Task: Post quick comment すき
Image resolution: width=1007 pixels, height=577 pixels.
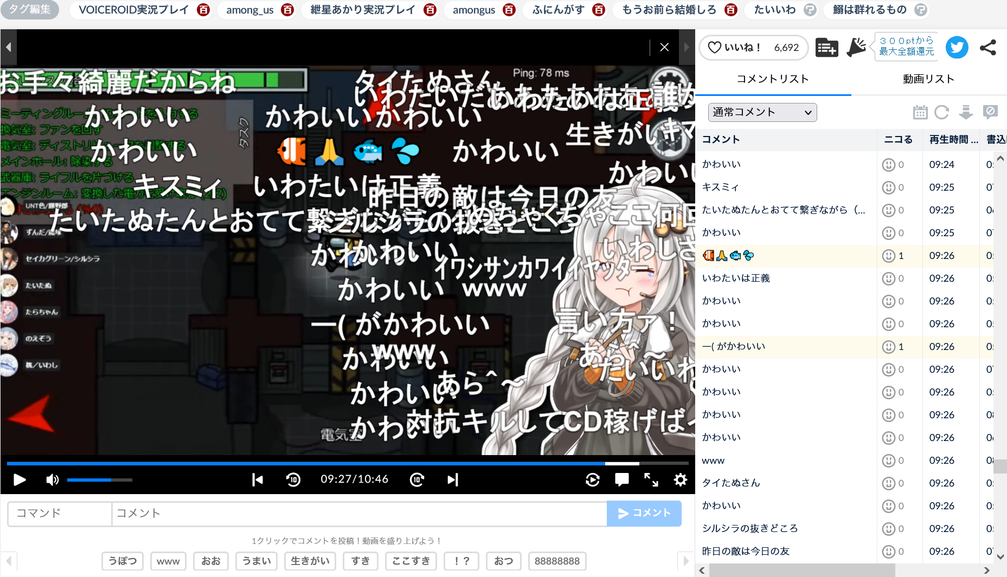Action: (361, 561)
